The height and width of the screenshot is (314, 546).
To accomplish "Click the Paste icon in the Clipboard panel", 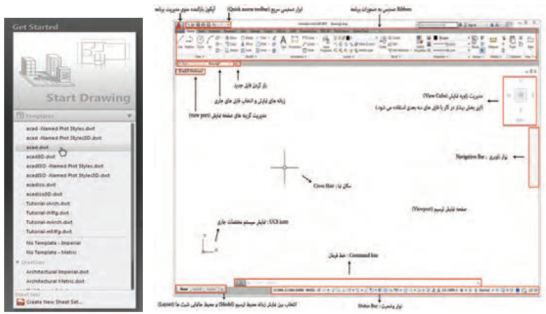I will coord(512,42).
